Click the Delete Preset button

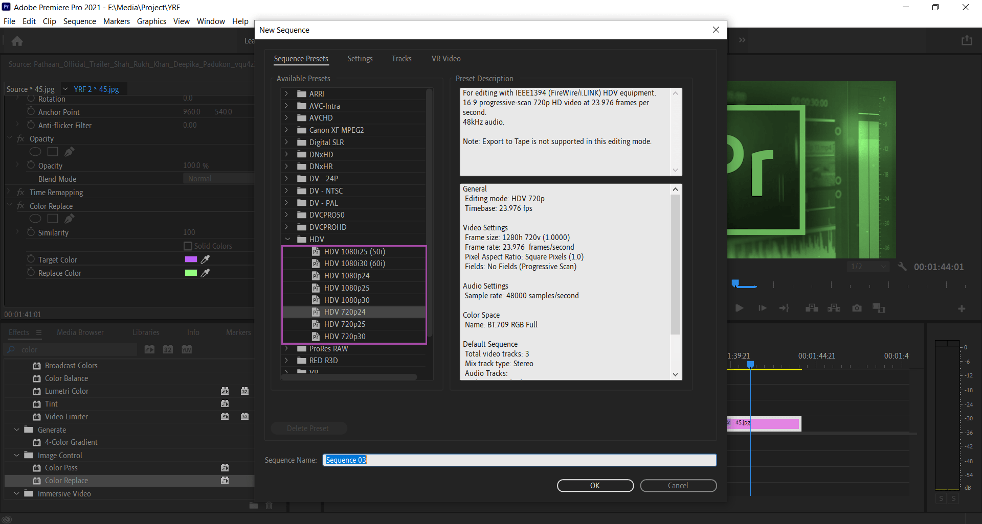point(308,428)
